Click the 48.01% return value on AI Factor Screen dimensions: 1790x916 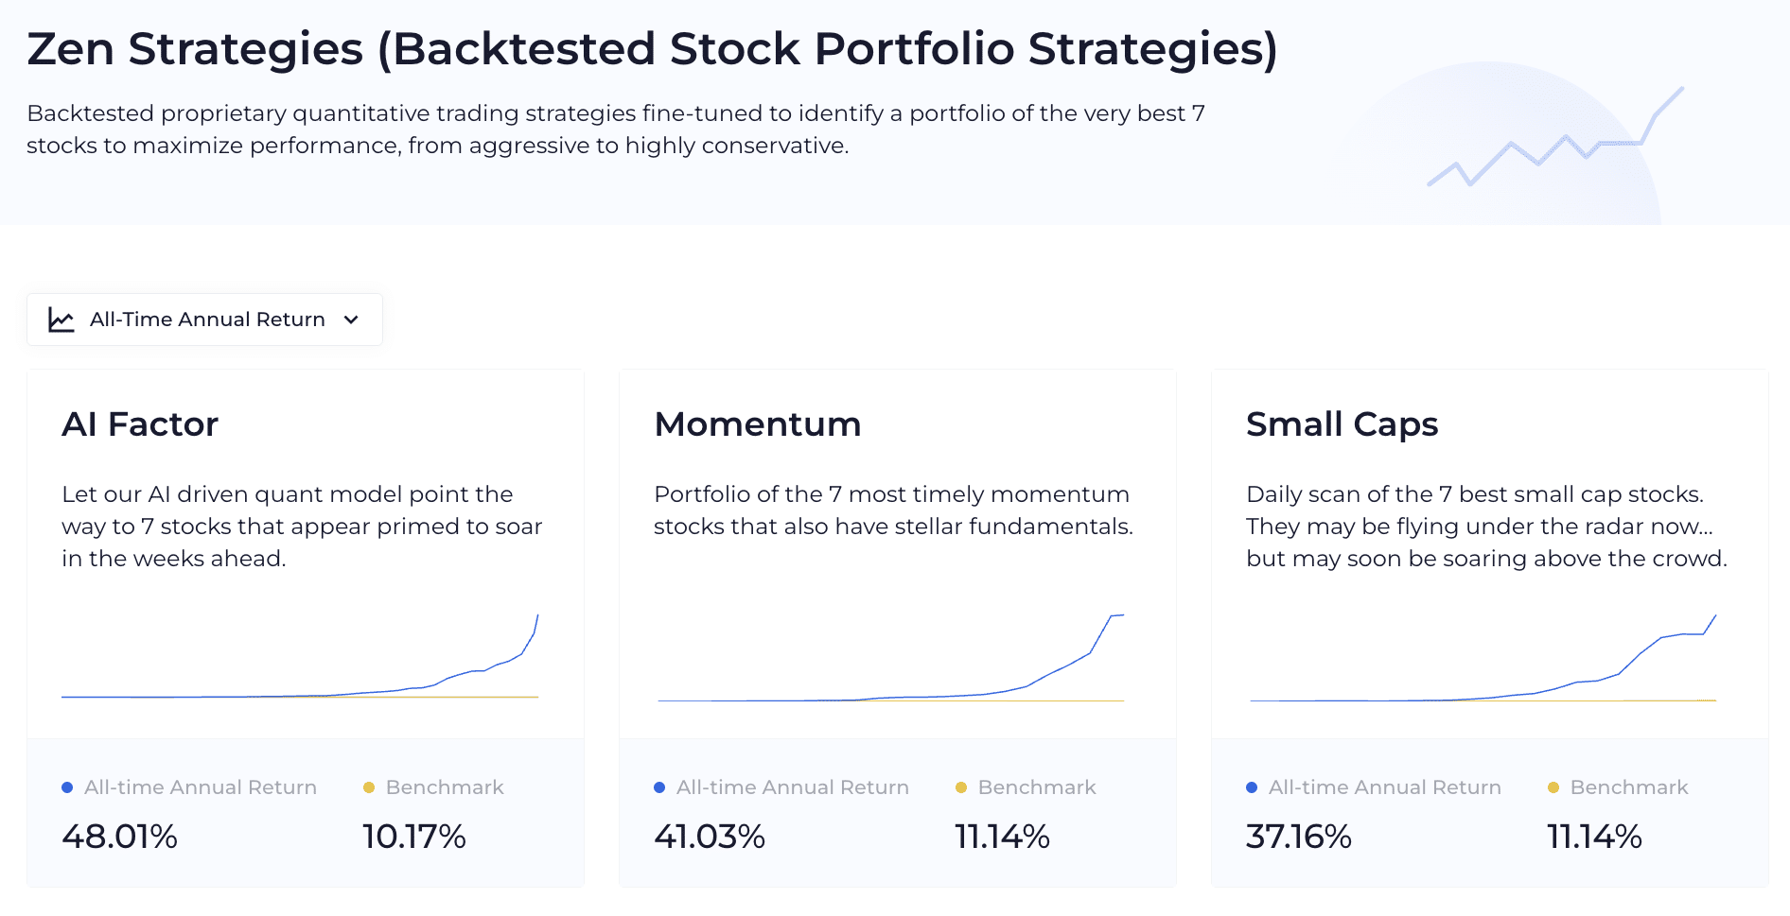coord(119,836)
